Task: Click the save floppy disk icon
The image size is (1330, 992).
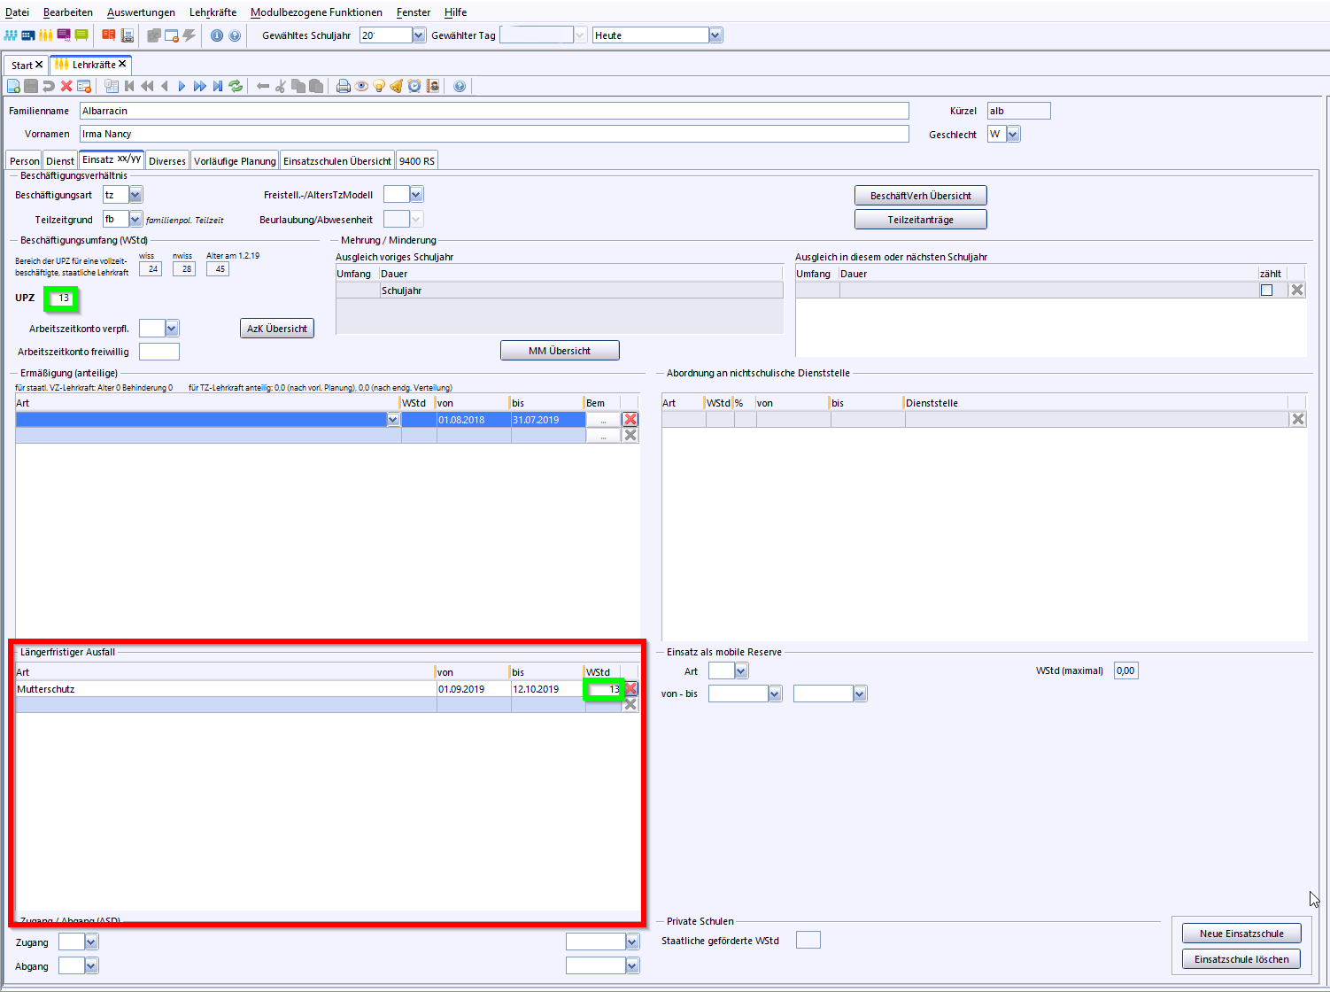Action: click(31, 86)
